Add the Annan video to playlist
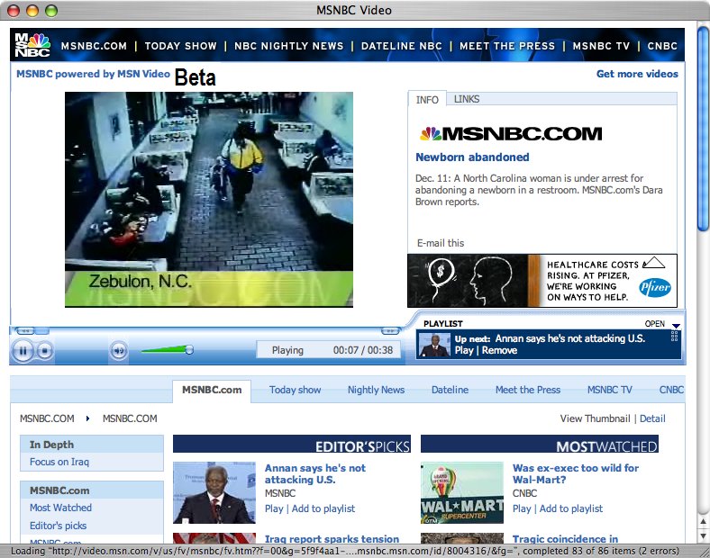Viewport: 710px width, 558px height. (323, 508)
